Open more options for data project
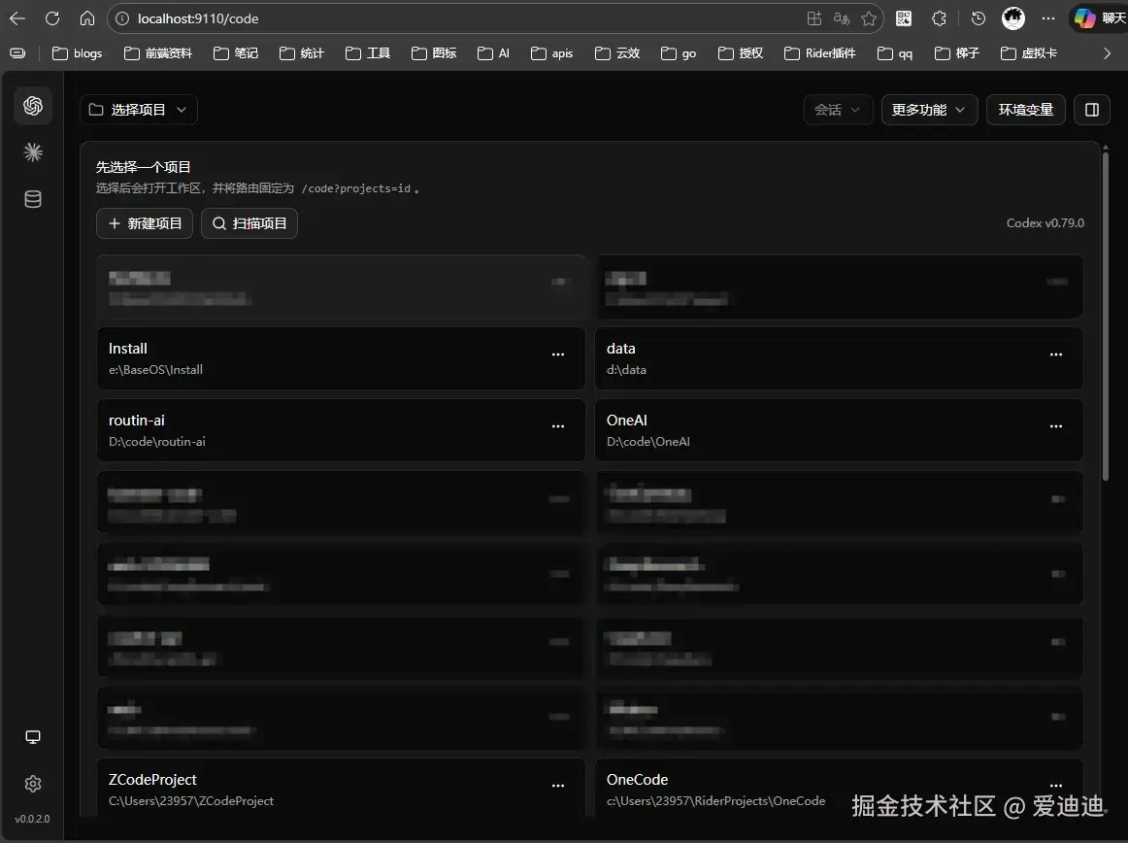The width and height of the screenshot is (1128, 843). point(1056,354)
